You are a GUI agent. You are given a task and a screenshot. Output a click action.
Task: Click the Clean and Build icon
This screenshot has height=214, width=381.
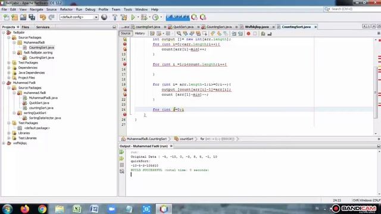tap(124, 17)
